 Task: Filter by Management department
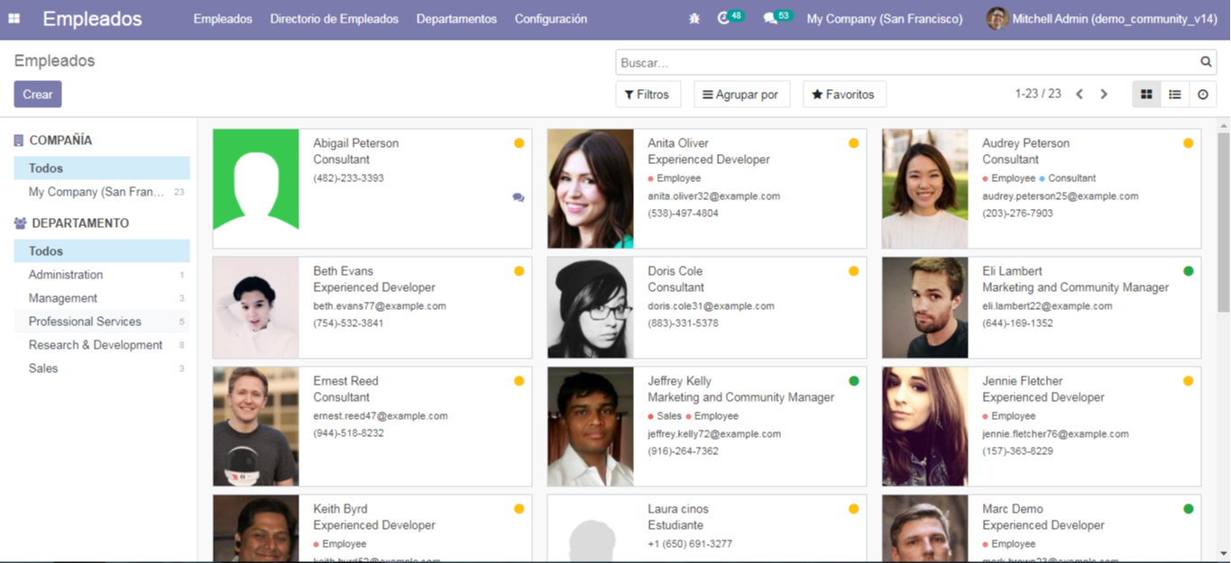tap(102, 298)
